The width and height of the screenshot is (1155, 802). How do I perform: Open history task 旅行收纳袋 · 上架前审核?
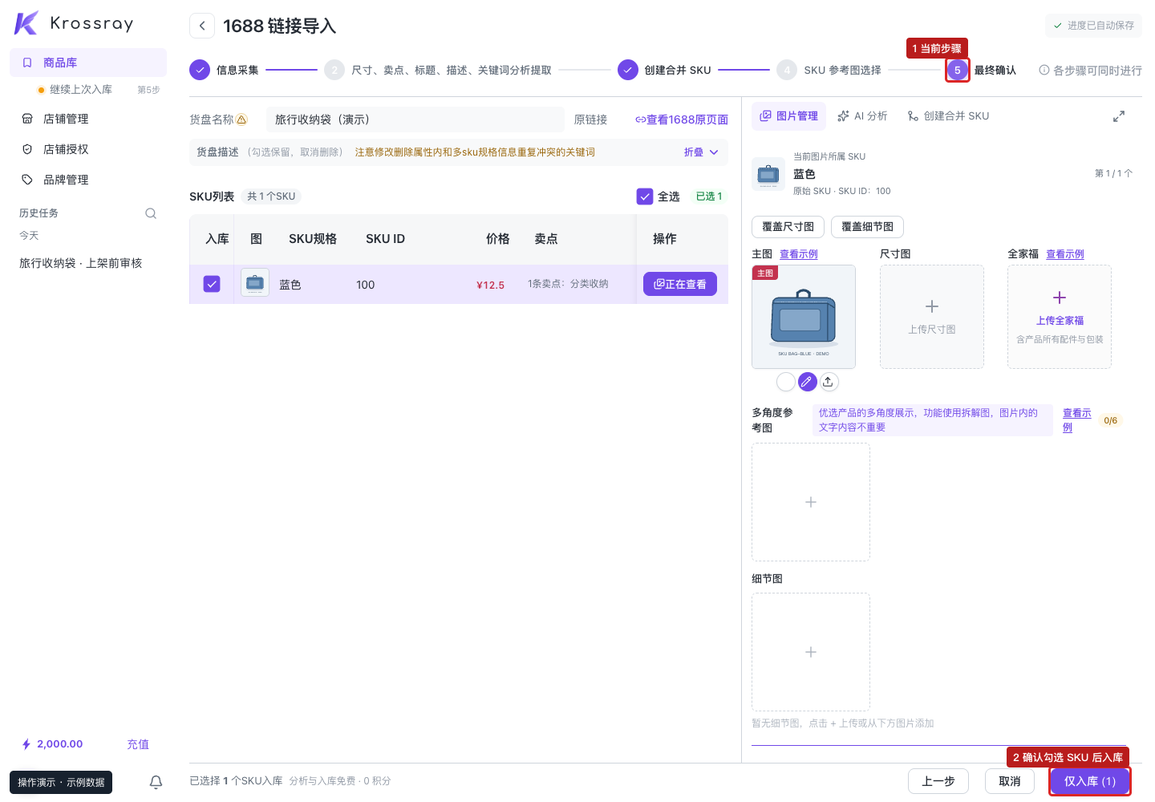click(x=81, y=263)
